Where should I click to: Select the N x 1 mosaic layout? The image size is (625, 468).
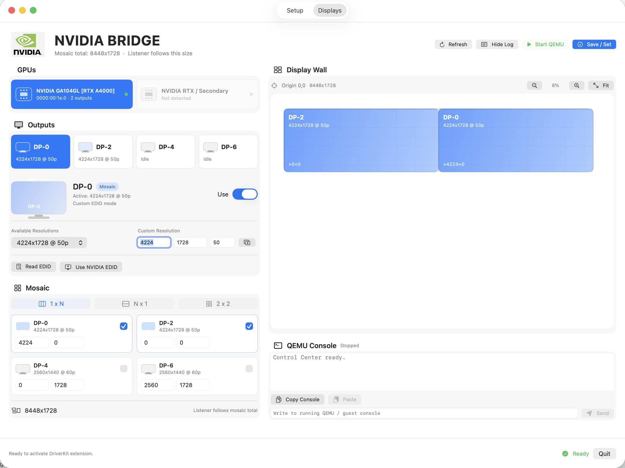(x=135, y=304)
